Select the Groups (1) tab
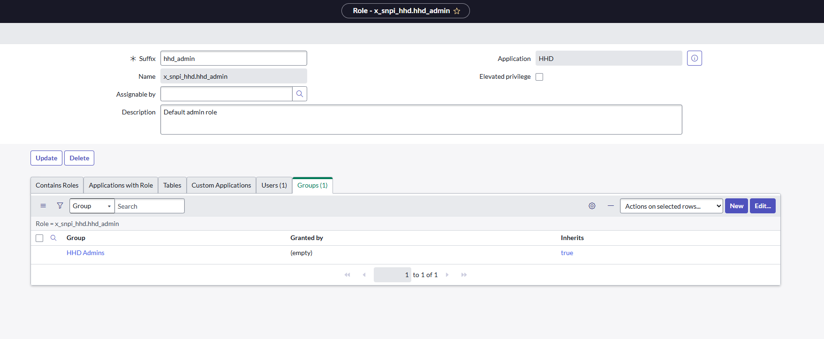The width and height of the screenshot is (824, 339). (312, 185)
